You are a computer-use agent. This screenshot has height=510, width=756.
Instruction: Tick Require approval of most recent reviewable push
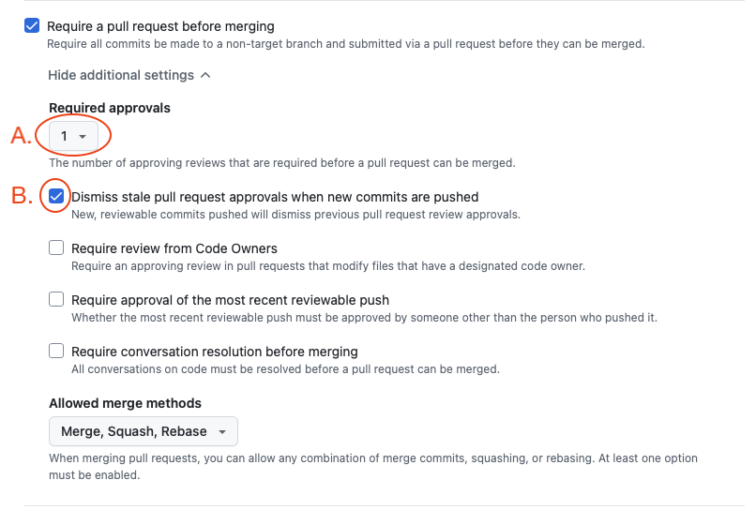(56, 300)
